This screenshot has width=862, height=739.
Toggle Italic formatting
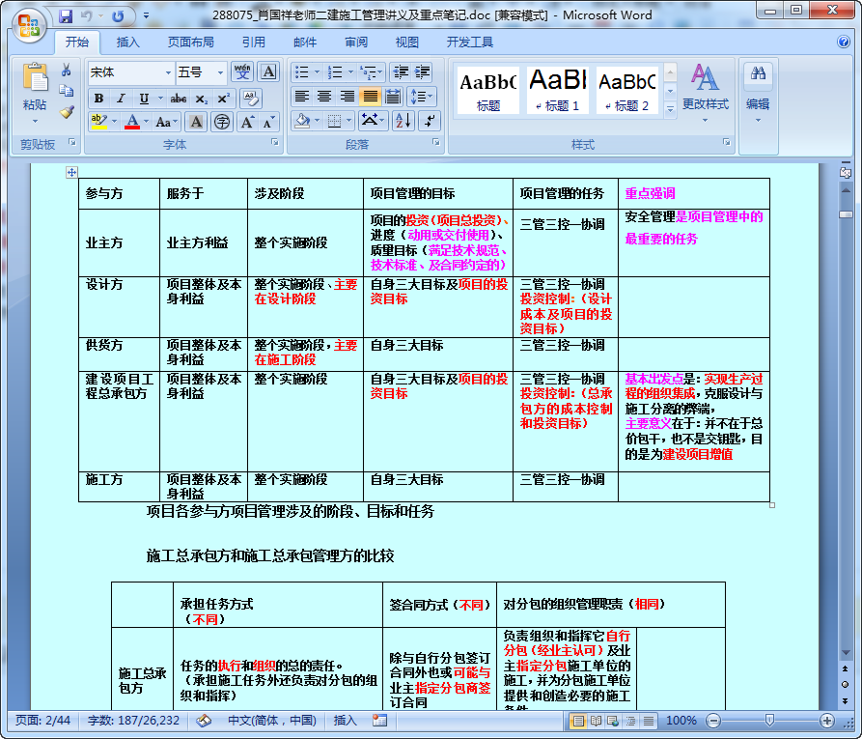121,99
